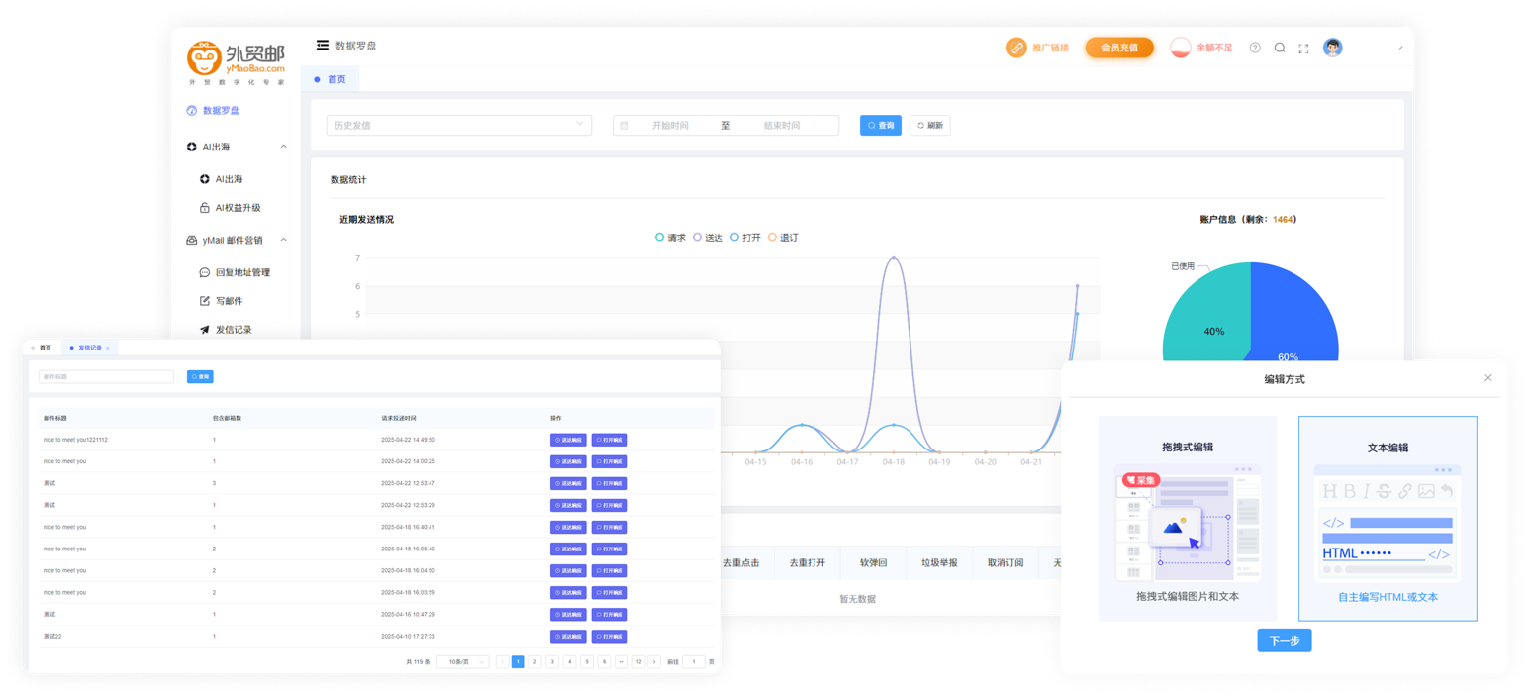The height and width of the screenshot is (699, 1532).
Task: Open 写邮件 compose item in sidebar
Action: 229,301
